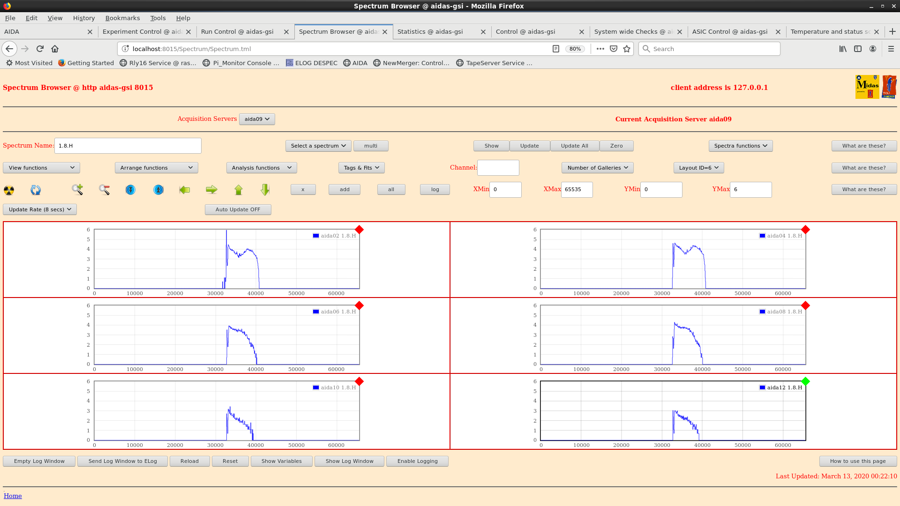The width and height of the screenshot is (900, 506).
Task: Expand the Update Rate (8 secs) dropdown
Action: coord(40,209)
